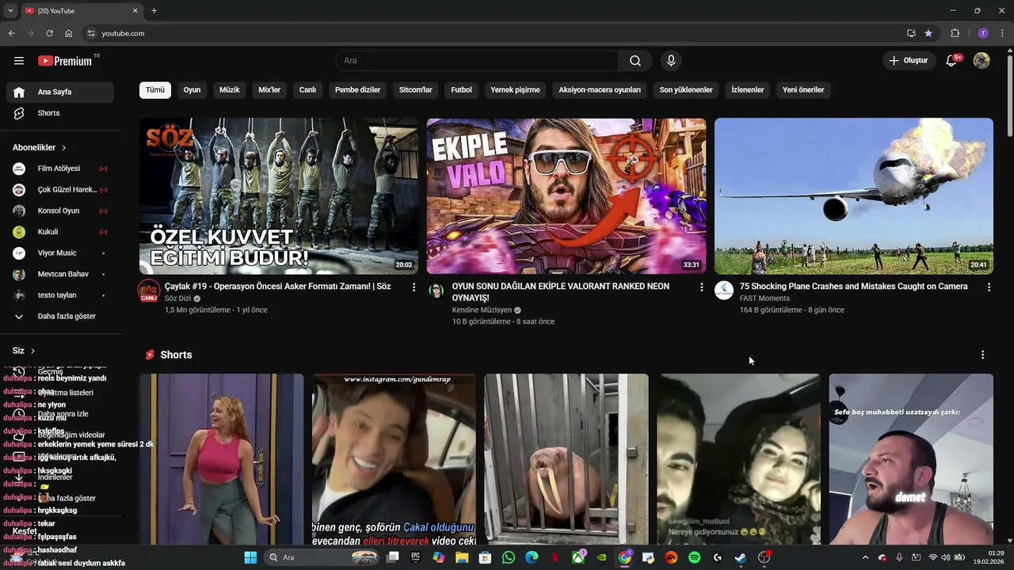Open Microsoft Edge from taskbar
Viewport: 1014px width, 570px height.
tap(532, 557)
